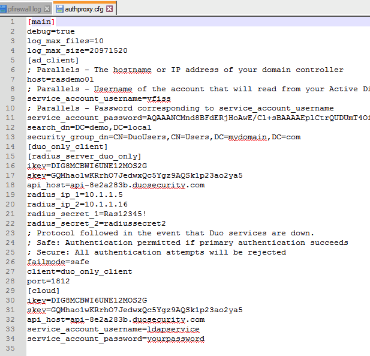Click line number 16 in the gutter
Viewport: 370px width, 356px height.
point(10,166)
